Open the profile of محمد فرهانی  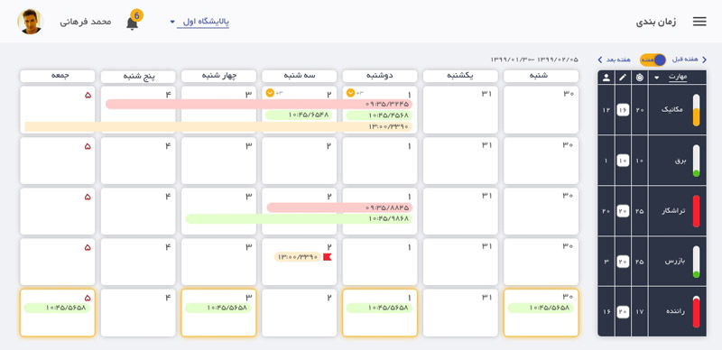point(86,22)
